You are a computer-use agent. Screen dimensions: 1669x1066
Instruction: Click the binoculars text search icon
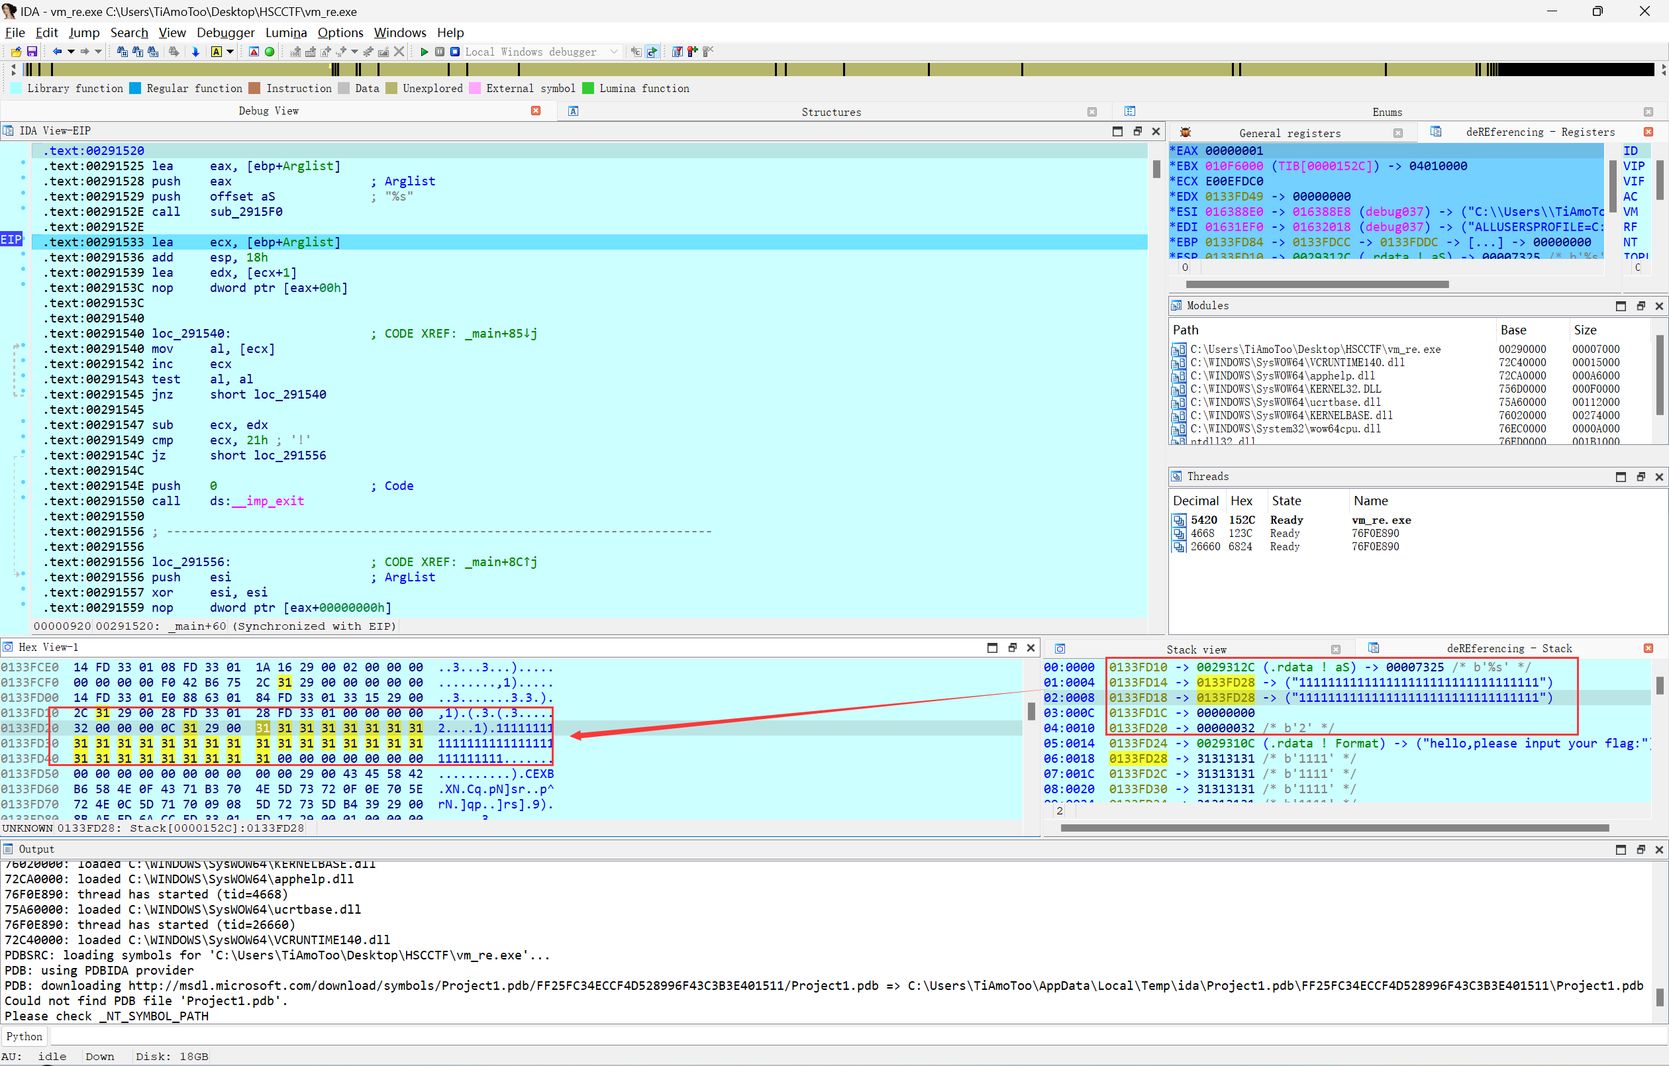click(x=138, y=52)
